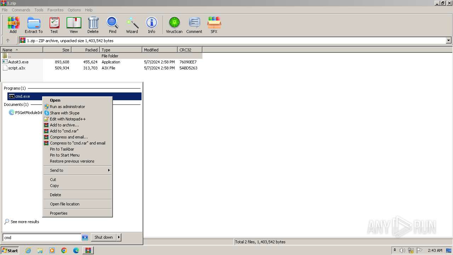Click the Info toolbar icon
The height and width of the screenshot is (255, 453).
click(151, 25)
